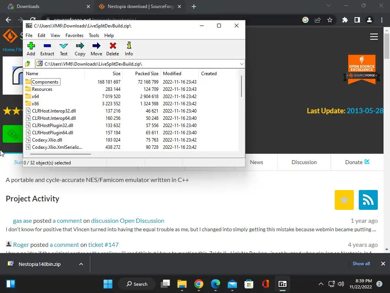Click the red Delete toolbar icon
This screenshot has width=390, height=293.
113,49
